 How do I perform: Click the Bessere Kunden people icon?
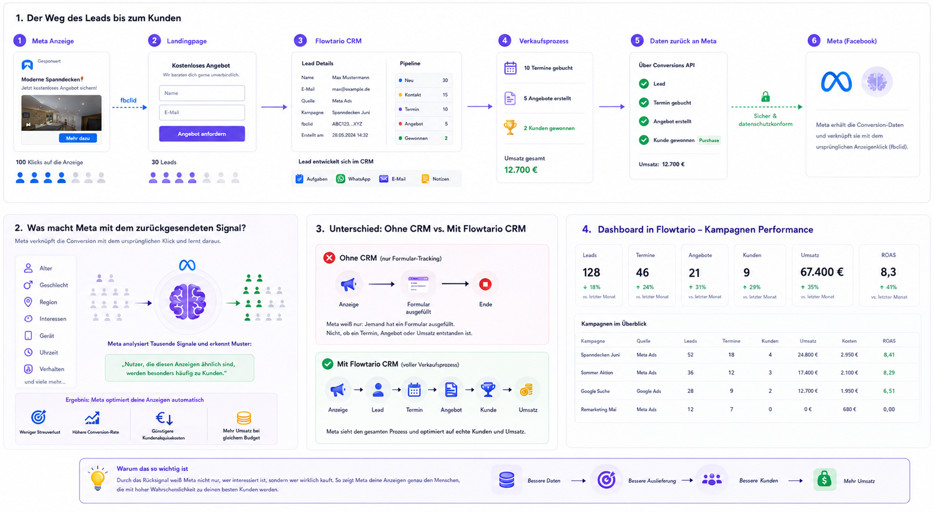pos(712,480)
